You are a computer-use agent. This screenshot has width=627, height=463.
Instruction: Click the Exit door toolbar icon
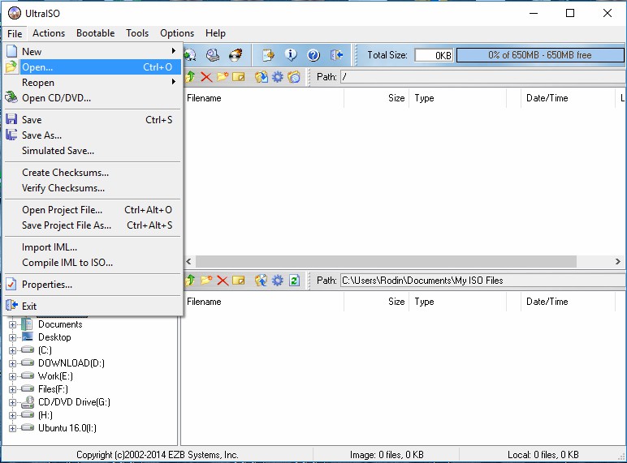point(336,55)
